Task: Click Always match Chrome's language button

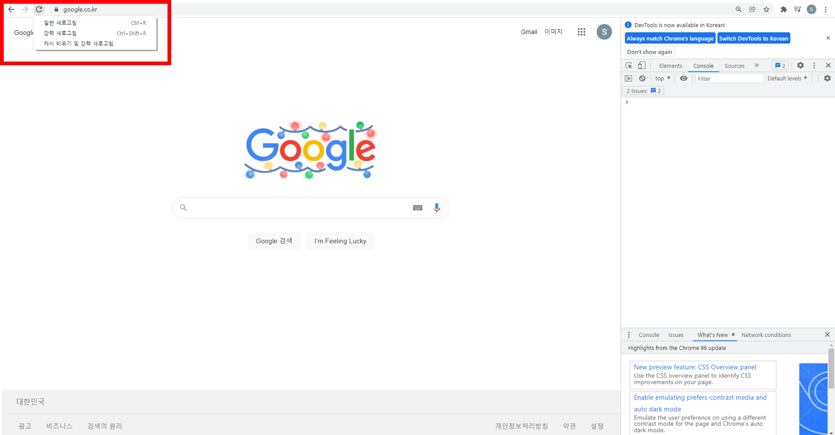Action: [x=670, y=38]
